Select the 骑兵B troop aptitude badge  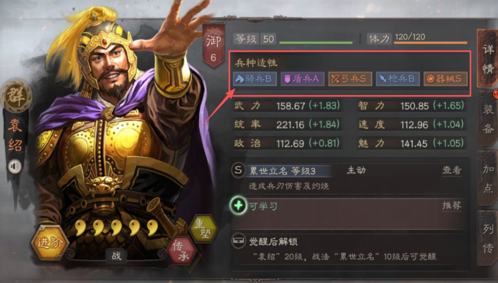point(255,79)
